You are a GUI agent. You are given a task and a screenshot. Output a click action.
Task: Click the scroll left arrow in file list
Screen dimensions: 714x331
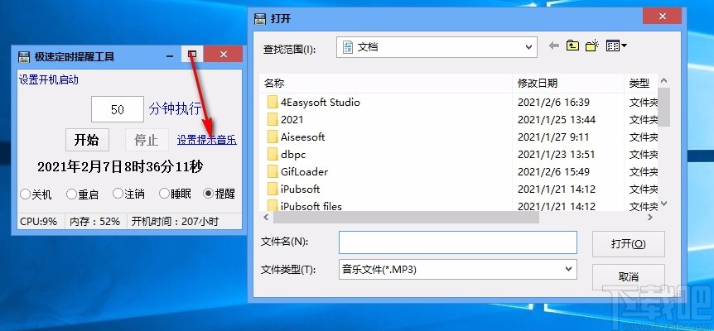[x=266, y=218]
